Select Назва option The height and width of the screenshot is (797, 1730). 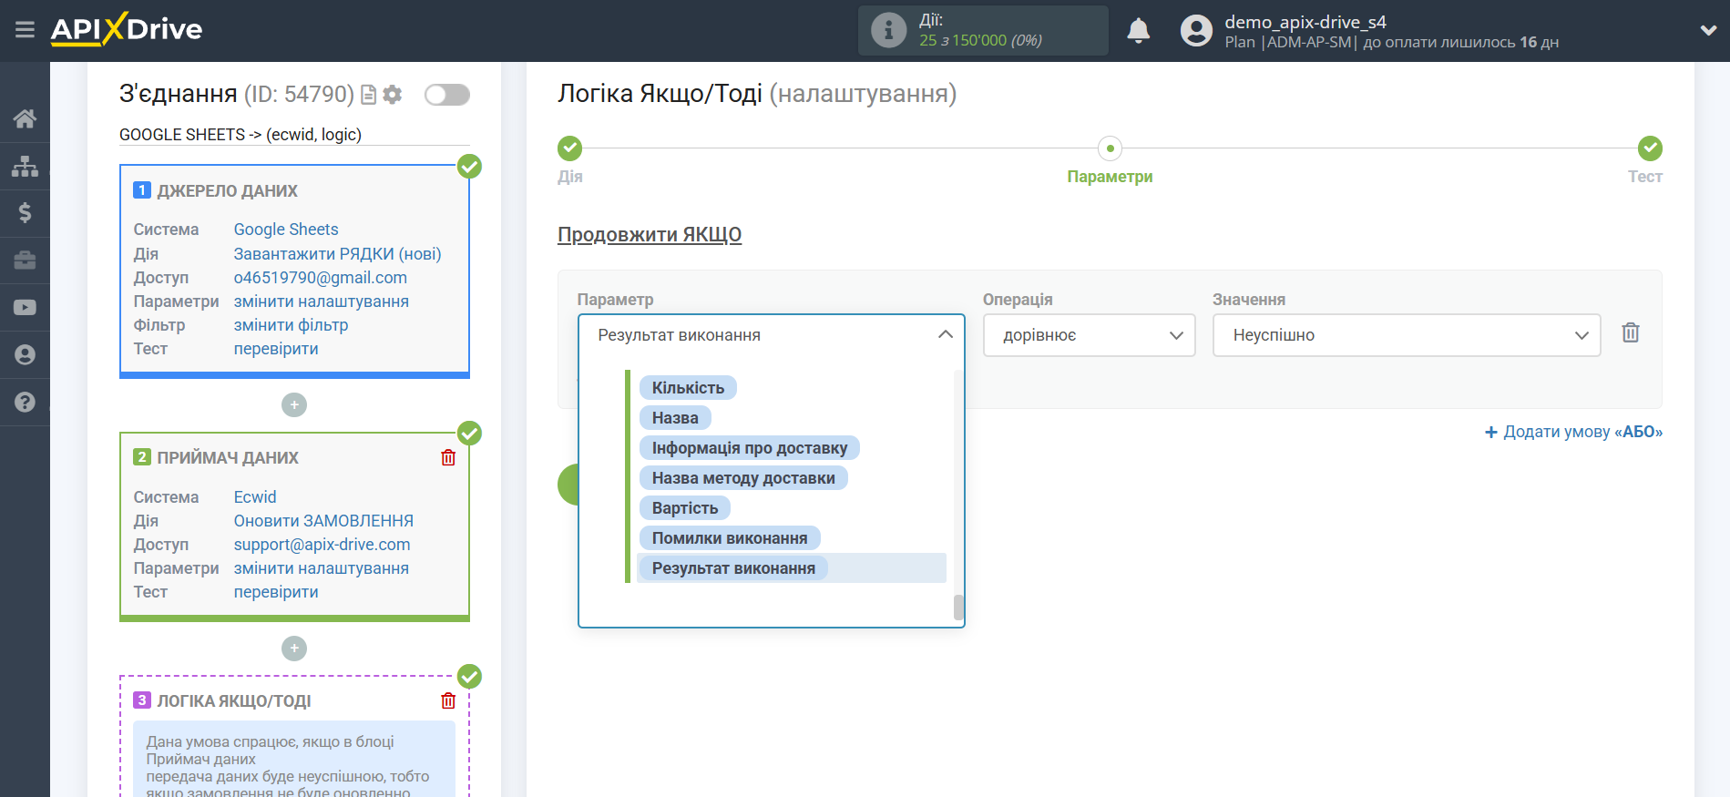pos(675,418)
